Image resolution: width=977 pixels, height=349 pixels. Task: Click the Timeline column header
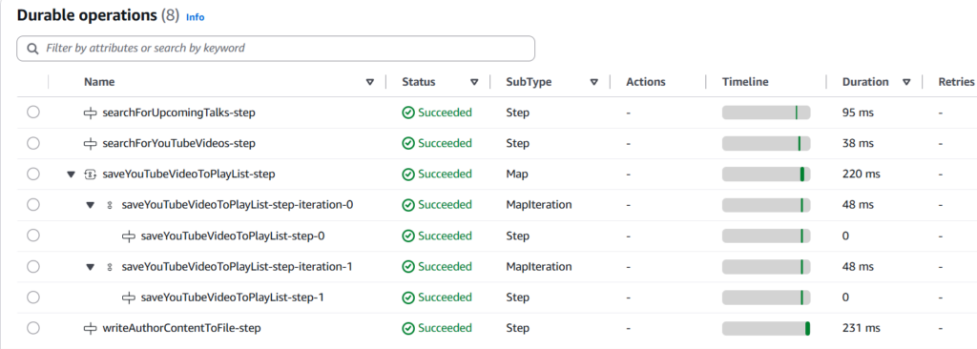[745, 82]
